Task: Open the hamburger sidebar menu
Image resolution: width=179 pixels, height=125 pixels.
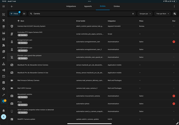Action: pyautogui.click(x=4, y=6)
